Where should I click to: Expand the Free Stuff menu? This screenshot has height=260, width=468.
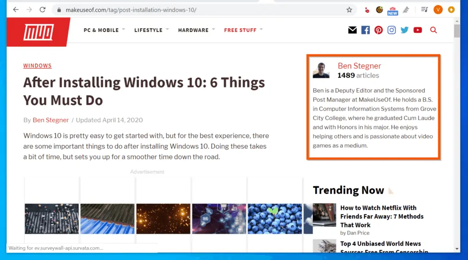click(243, 30)
